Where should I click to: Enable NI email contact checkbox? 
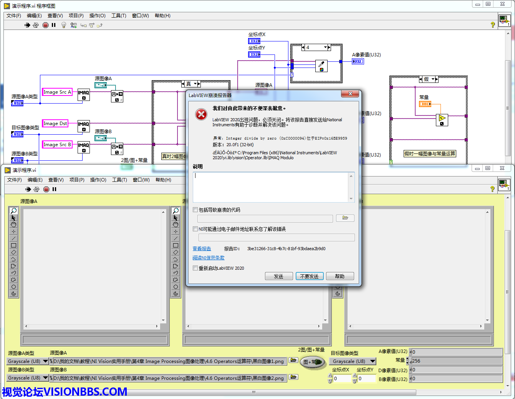195,229
